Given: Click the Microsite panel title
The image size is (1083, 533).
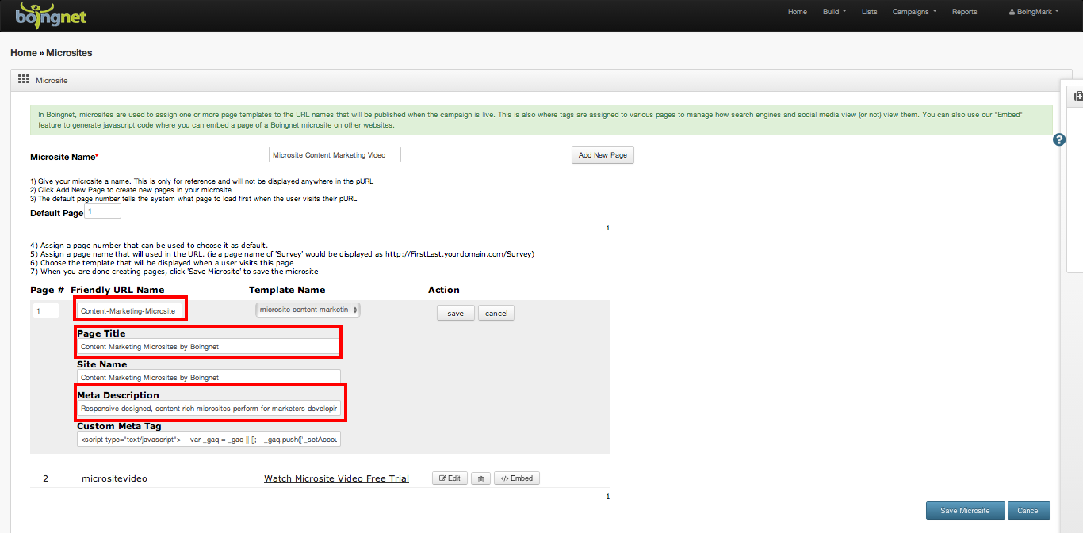Looking at the screenshot, I should click(52, 81).
